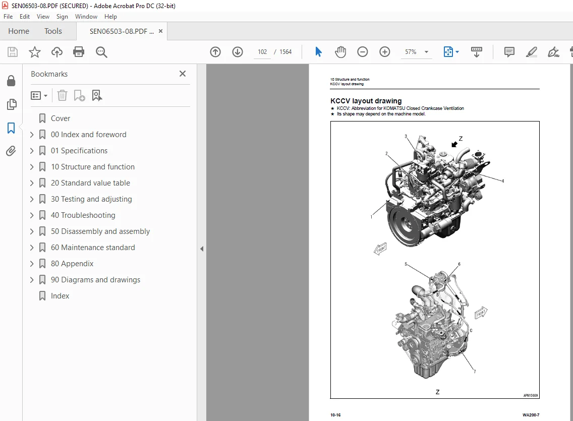Viewport: 573px width, 421px height.
Task: Open the Sign menu
Action: pos(62,17)
